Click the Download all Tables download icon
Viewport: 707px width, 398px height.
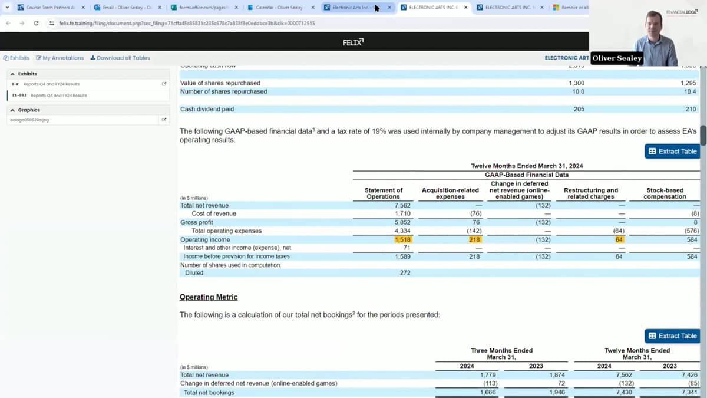(x=93, y=58)
